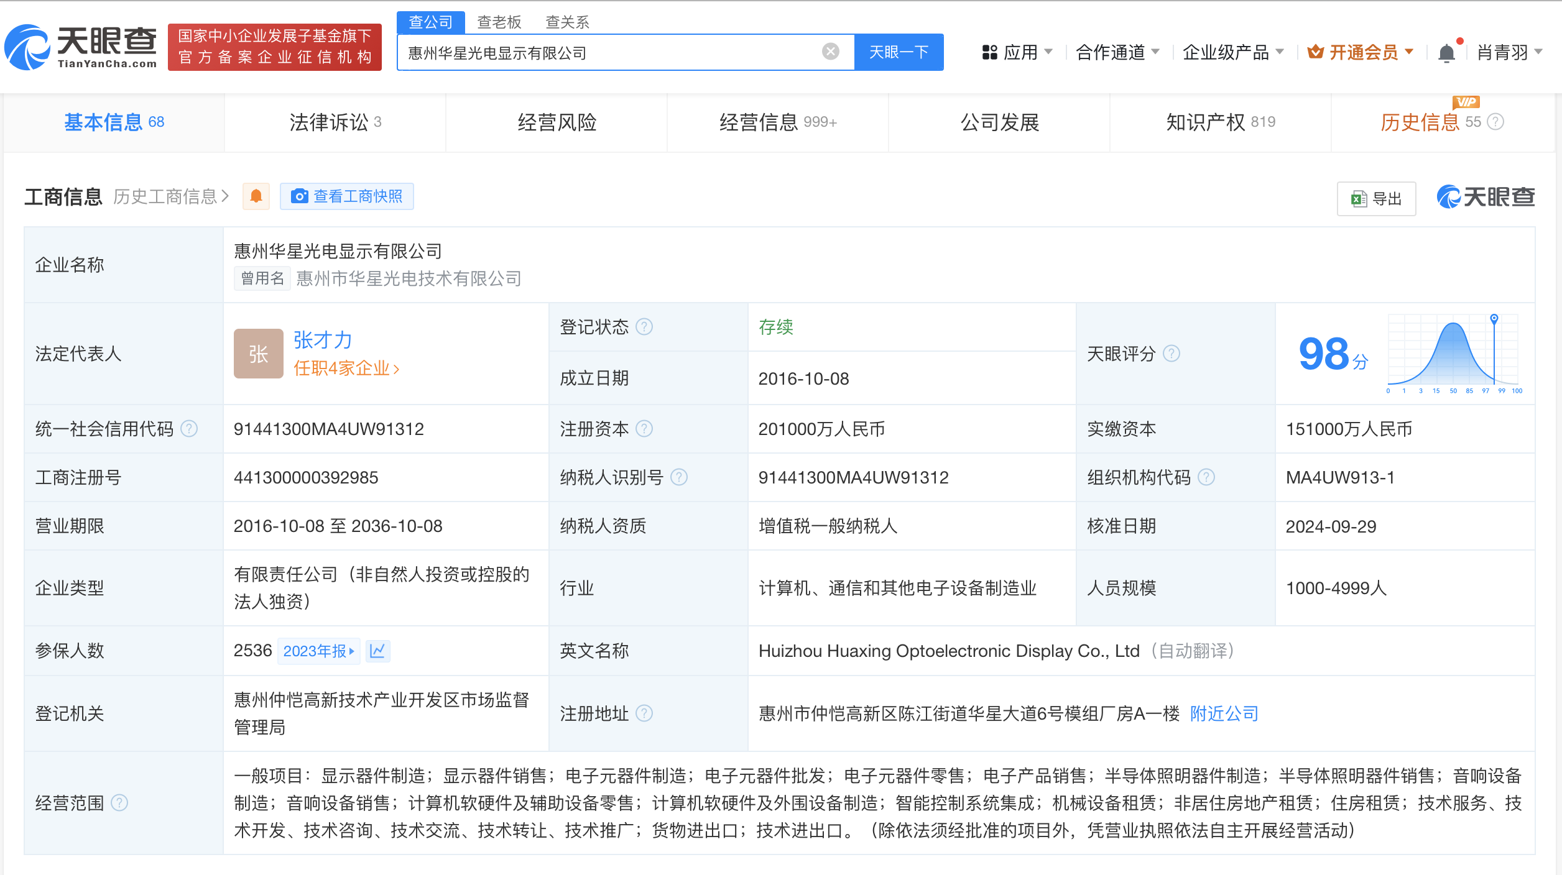Click the 曾用名 tag under the company name

[262, 278]
